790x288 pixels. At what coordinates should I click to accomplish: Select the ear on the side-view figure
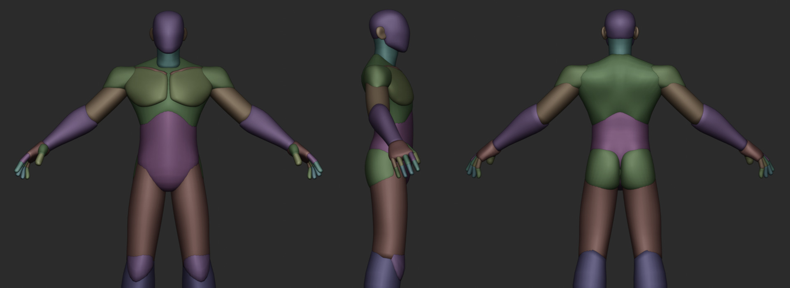coord(382,33)
